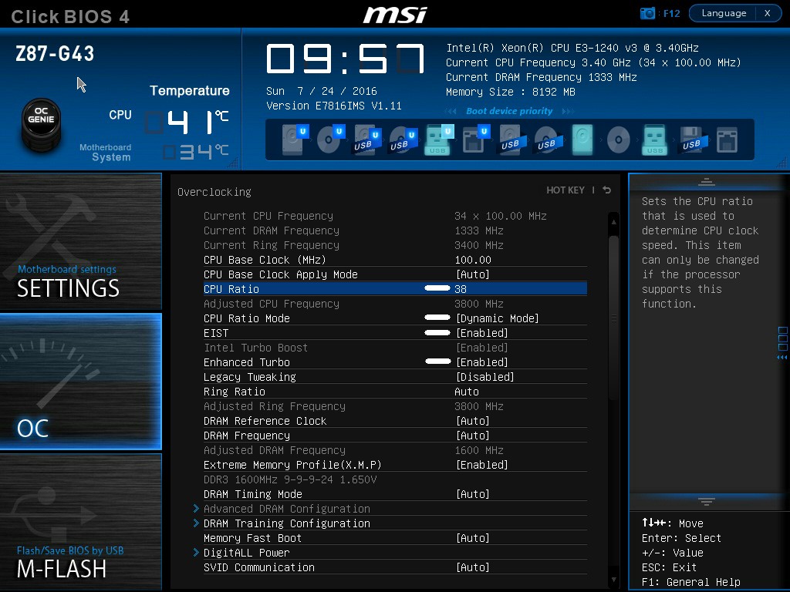Open the M-FLASH BIOS flash section
This screenshot has width=790, height=592.
coord(80,522)
